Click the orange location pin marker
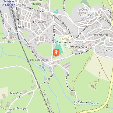Screen dimensions: 113x113 56,52
